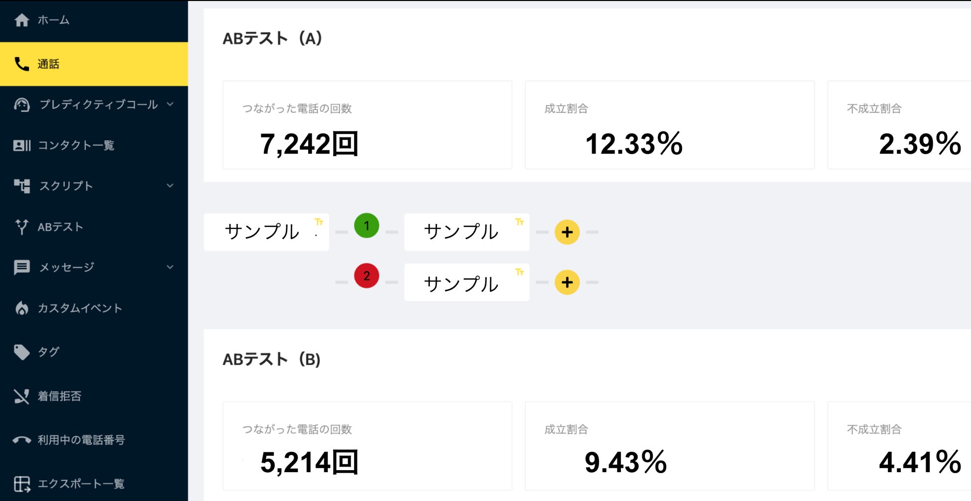
Task: Add a node after red branch 2
Action: point(567,282)
